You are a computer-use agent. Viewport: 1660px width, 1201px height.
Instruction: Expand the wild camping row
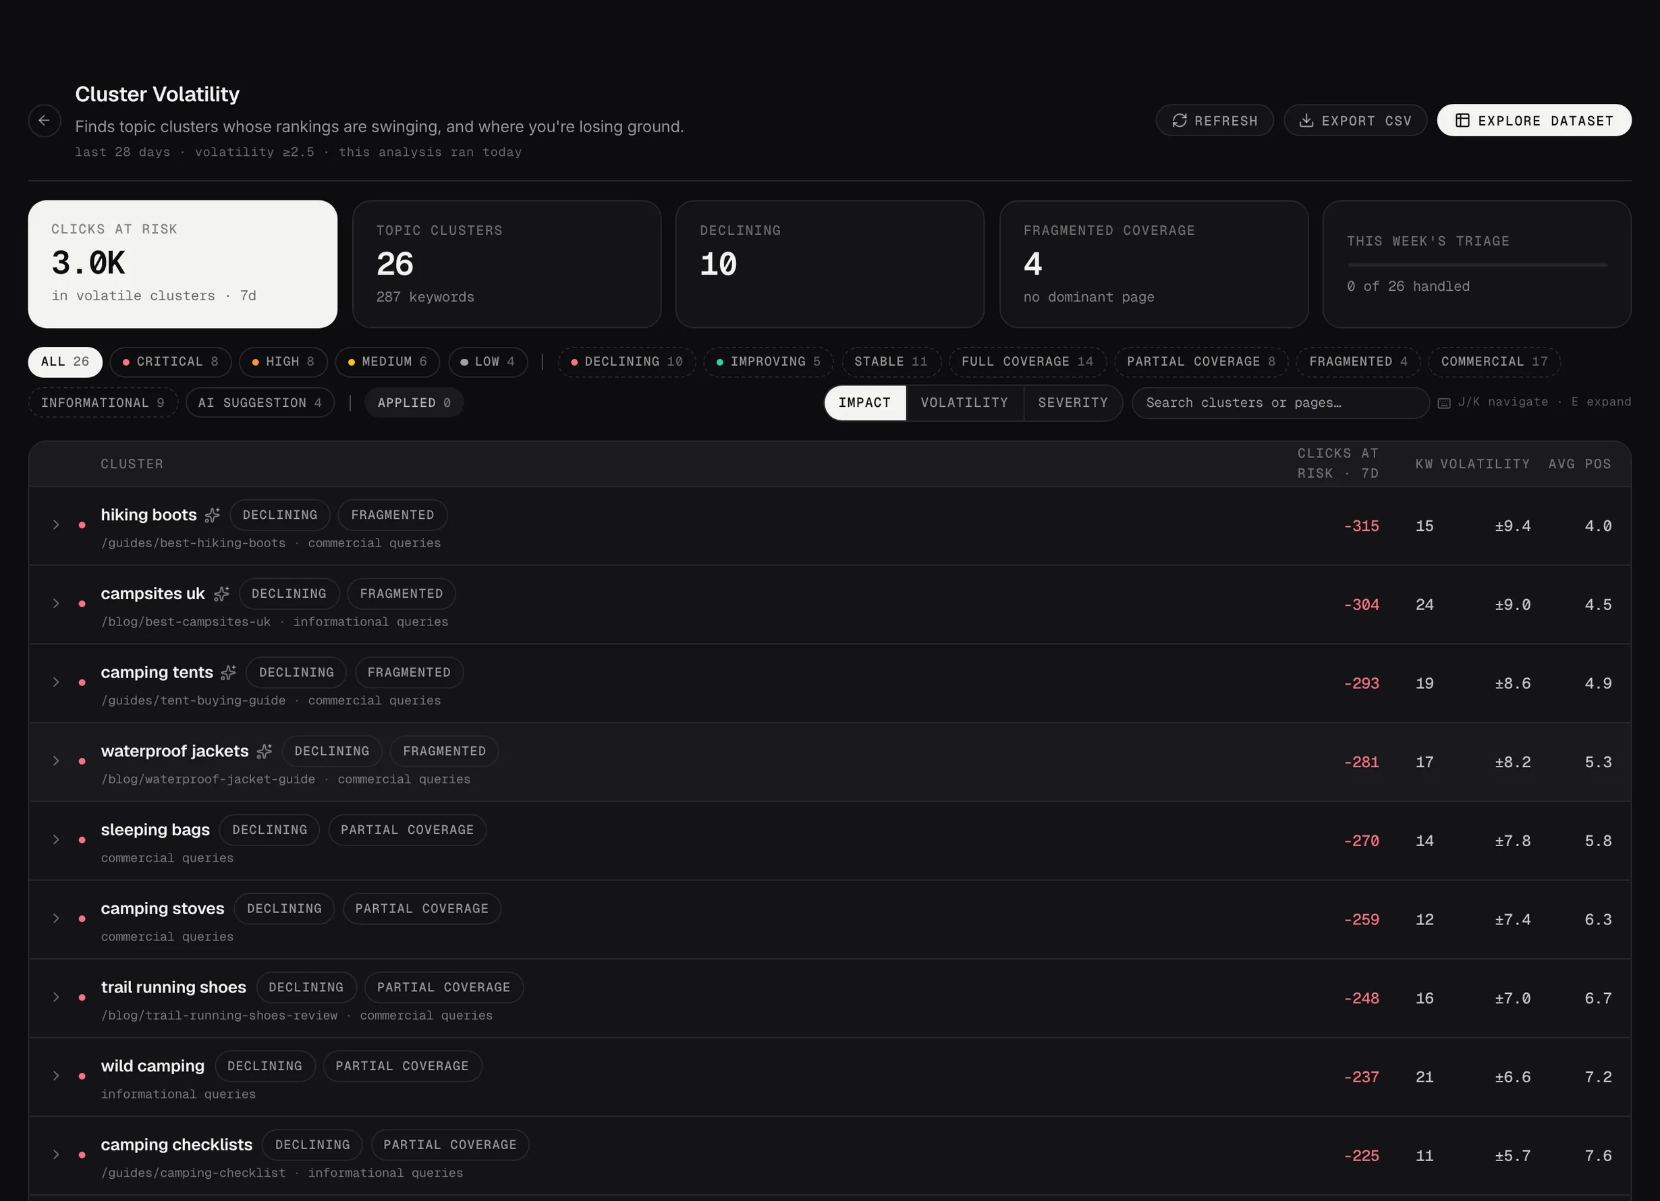point(55,1076)
